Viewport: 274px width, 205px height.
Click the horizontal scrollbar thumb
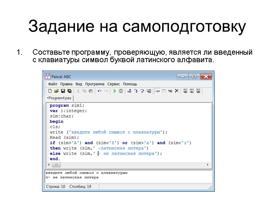coord(56,165)
